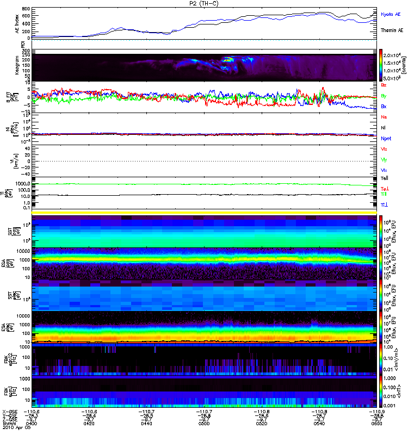This screenshot has width=408, height=435.
Task: Click the magnetic field B_FIT plot panel
Action: click(204, 97)
